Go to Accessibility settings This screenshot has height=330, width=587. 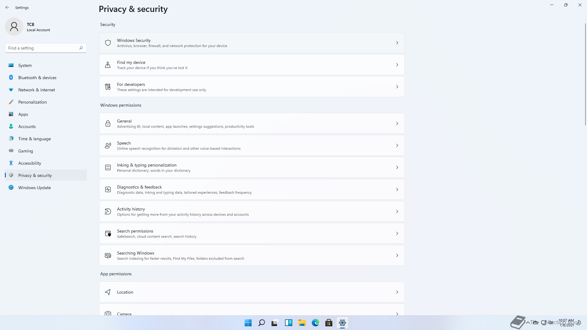click(46, 163)
